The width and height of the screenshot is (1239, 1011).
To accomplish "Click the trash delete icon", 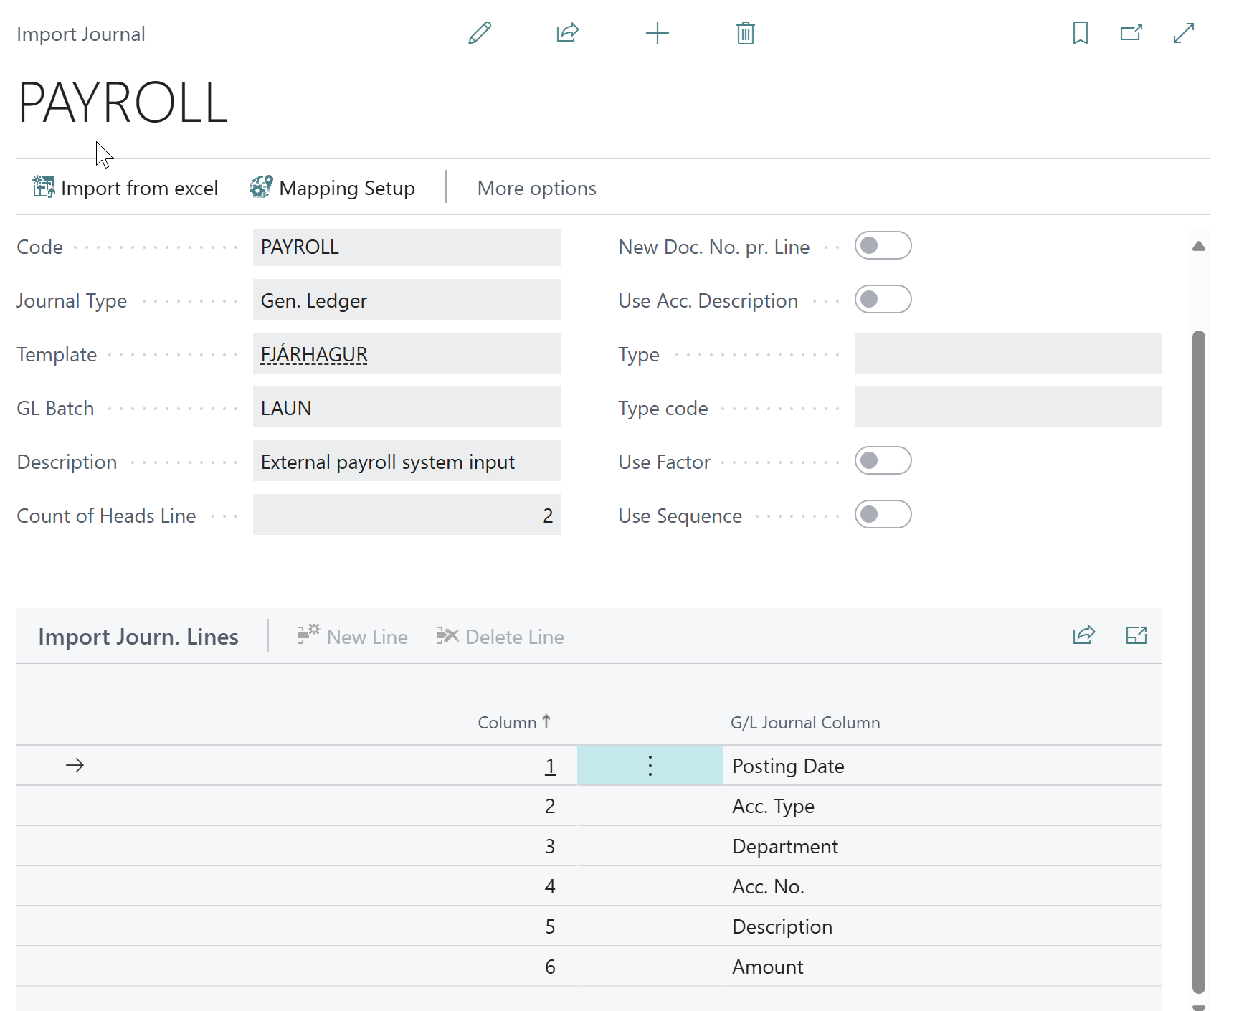I will [745, 33].
